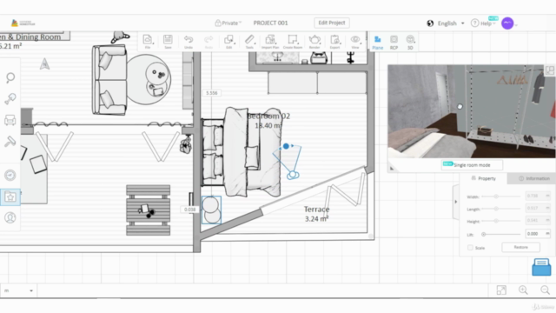Open the Property tab
Viewport: 556px width, 313px height.
[x=483, y=178]
